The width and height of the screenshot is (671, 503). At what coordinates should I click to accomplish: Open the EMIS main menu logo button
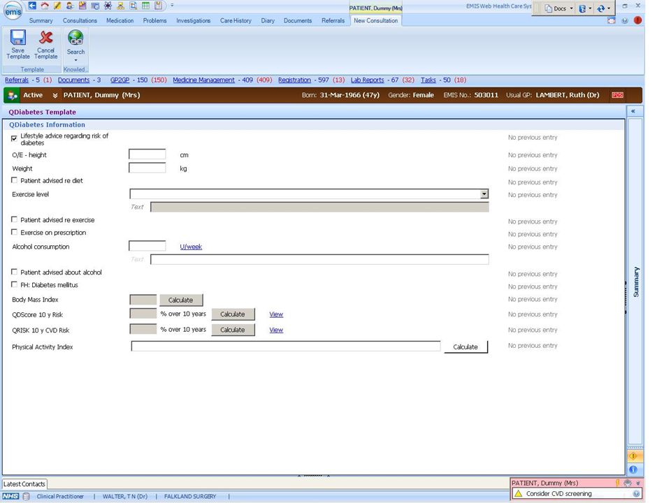coord(13,11)
